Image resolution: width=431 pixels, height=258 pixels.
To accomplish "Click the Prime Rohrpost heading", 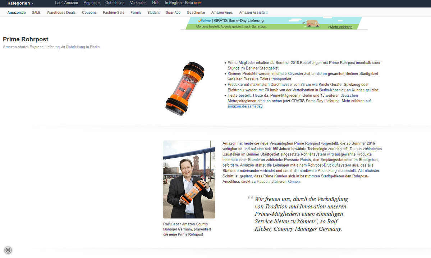I will pyautogui.click(x=26, y=39).
